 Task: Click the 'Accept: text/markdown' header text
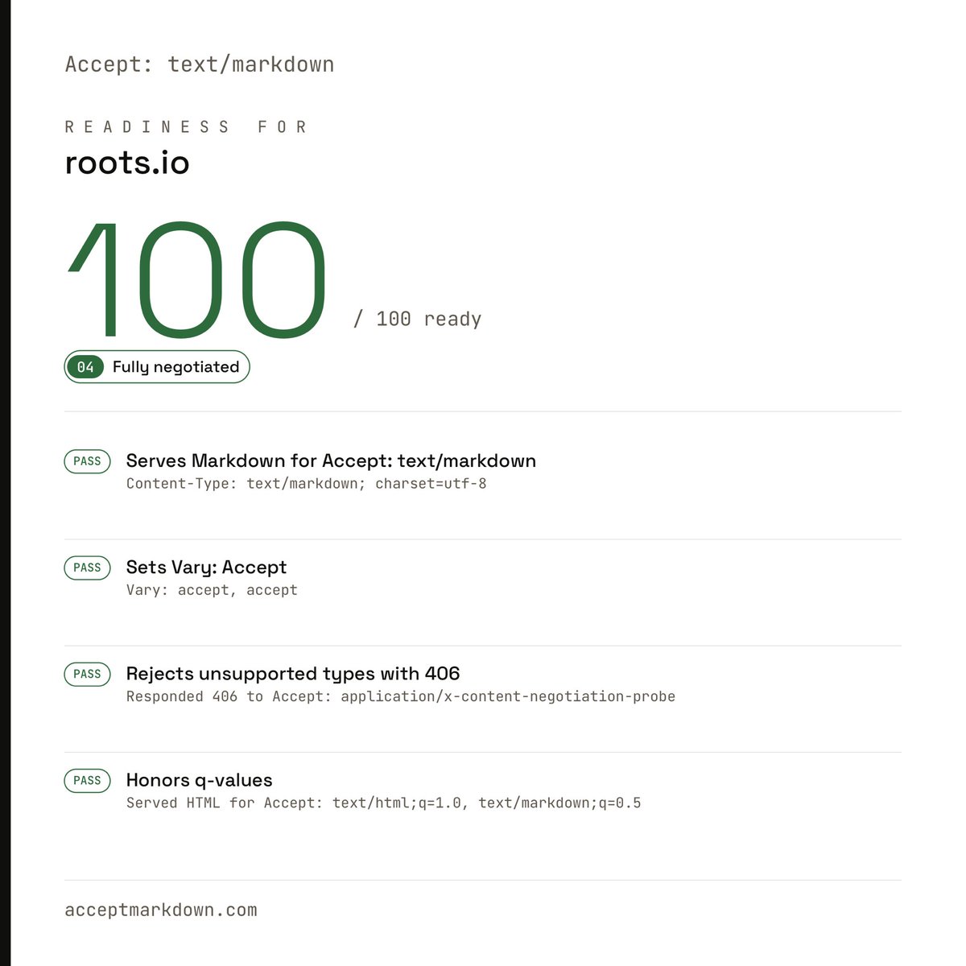pos(200,64)
